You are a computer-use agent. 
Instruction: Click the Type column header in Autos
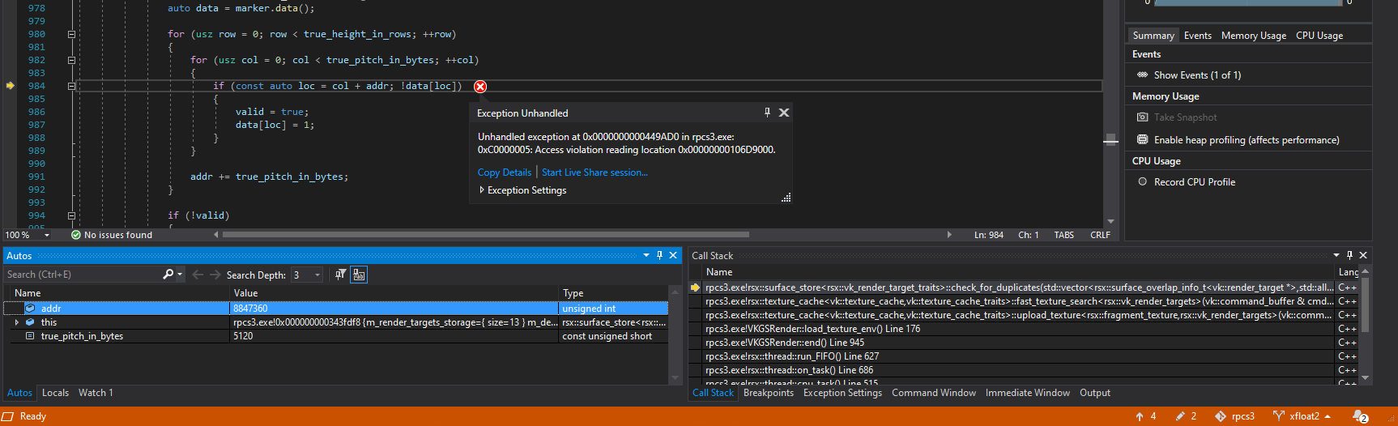[x=613, y=293]
